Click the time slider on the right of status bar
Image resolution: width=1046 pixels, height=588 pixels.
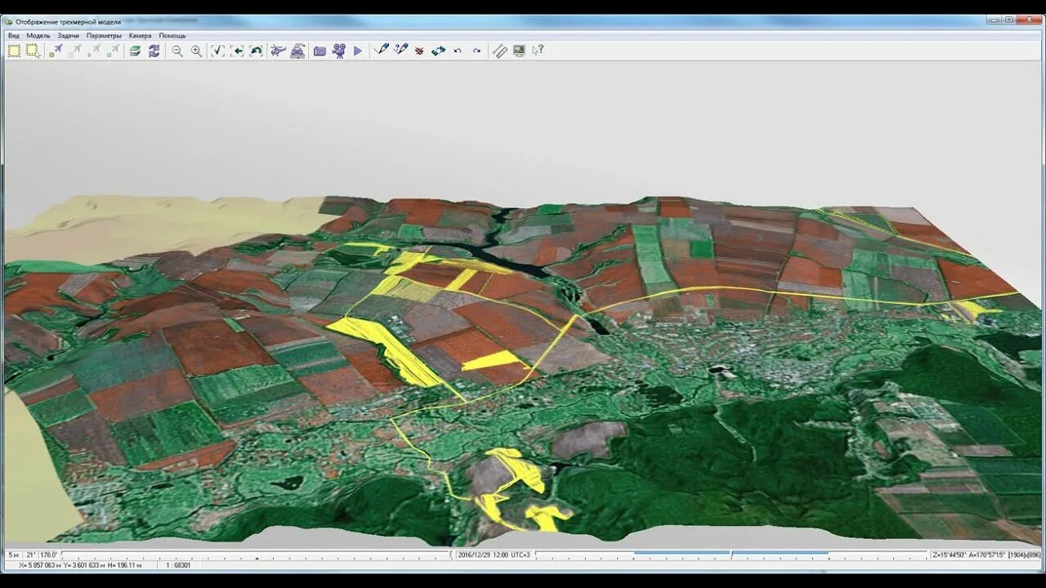pos(731,555)
